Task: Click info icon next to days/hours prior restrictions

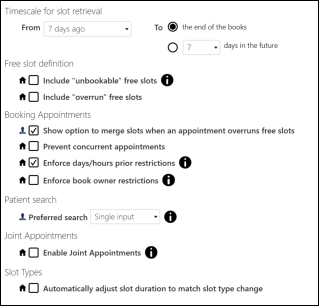Action: [x=185, y=162]
